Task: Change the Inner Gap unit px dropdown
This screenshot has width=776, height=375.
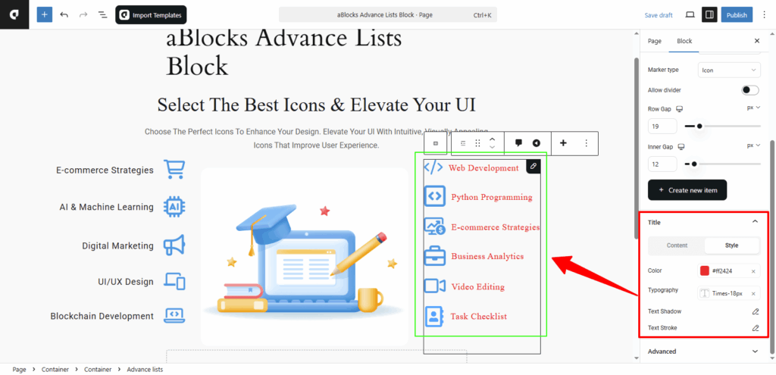Action: click(x=753, y=145)
